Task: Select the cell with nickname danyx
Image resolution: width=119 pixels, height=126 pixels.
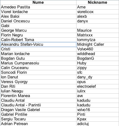Action: (x=97, y=21)
